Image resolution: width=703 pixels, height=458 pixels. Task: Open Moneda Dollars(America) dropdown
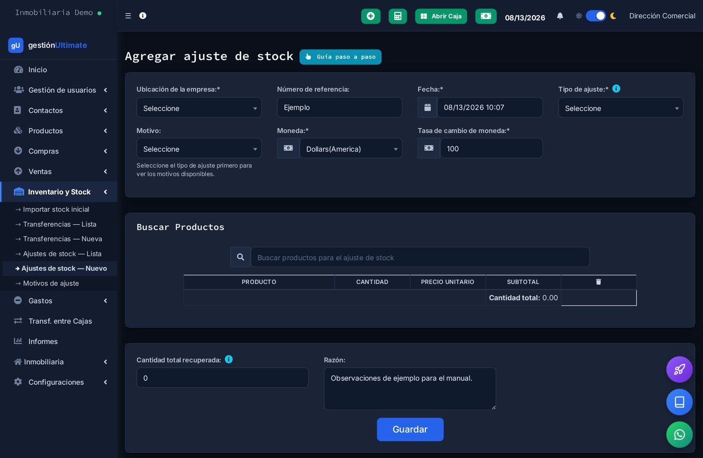pyautogui.click(x=351, y=148)
